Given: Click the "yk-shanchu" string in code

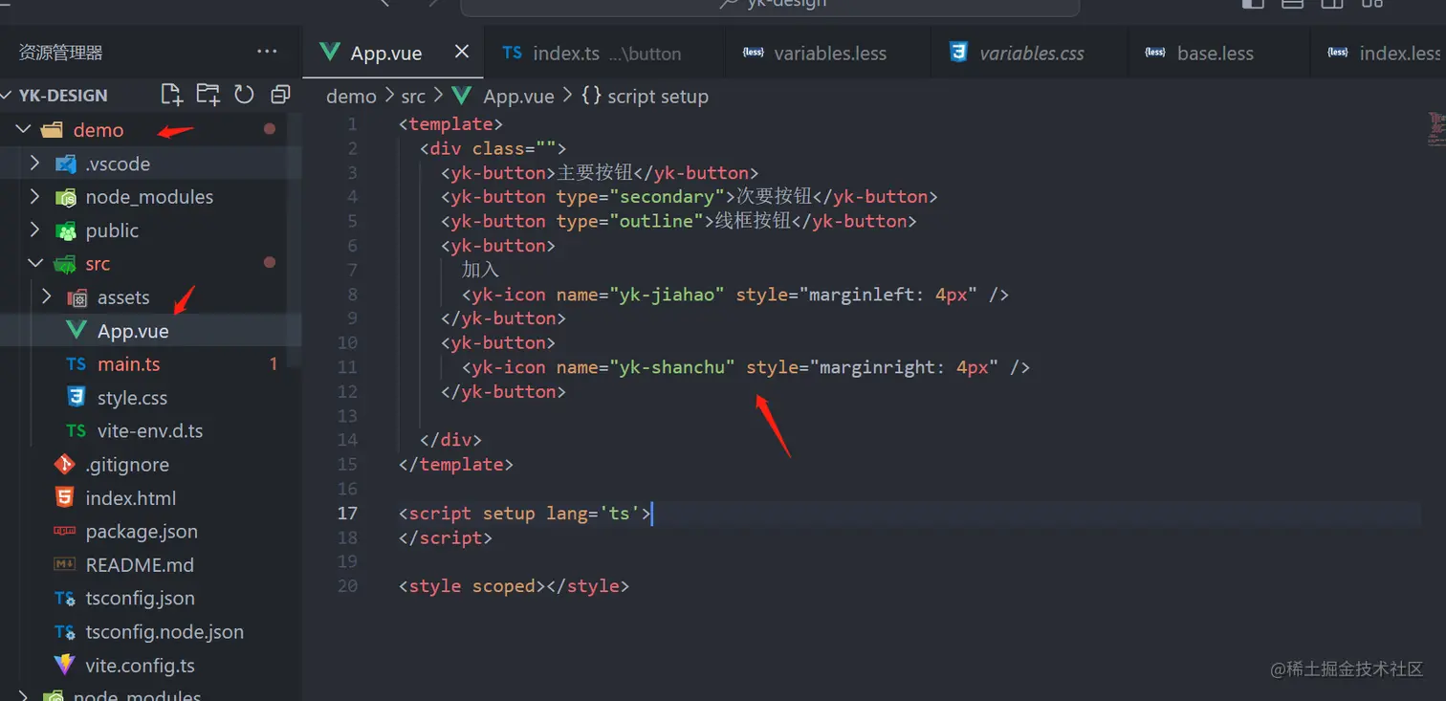Looking at the screenshot, I should [x=672, y=367].
